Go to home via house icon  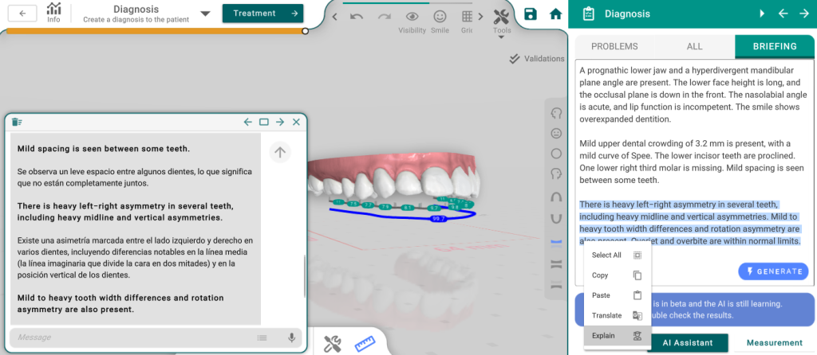point(555,14)
